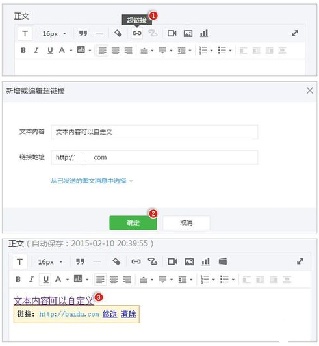The width and height of the screenshot is (319, 346).
Task: Insert blockquote with top toolbar quote icon
Action: tap(83, 33)
